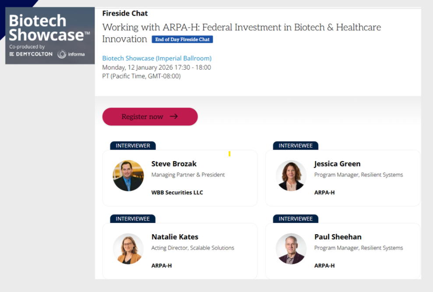Select the Natalie Kates speaker name
This screenshot has width=433, height=292.
(x=175, y=237)
